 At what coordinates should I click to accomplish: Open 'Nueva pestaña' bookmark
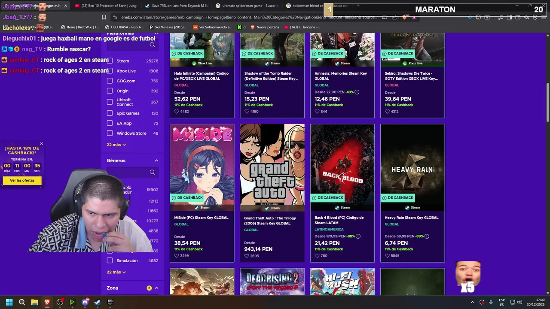pyautogui.click(x=264, y=27)
